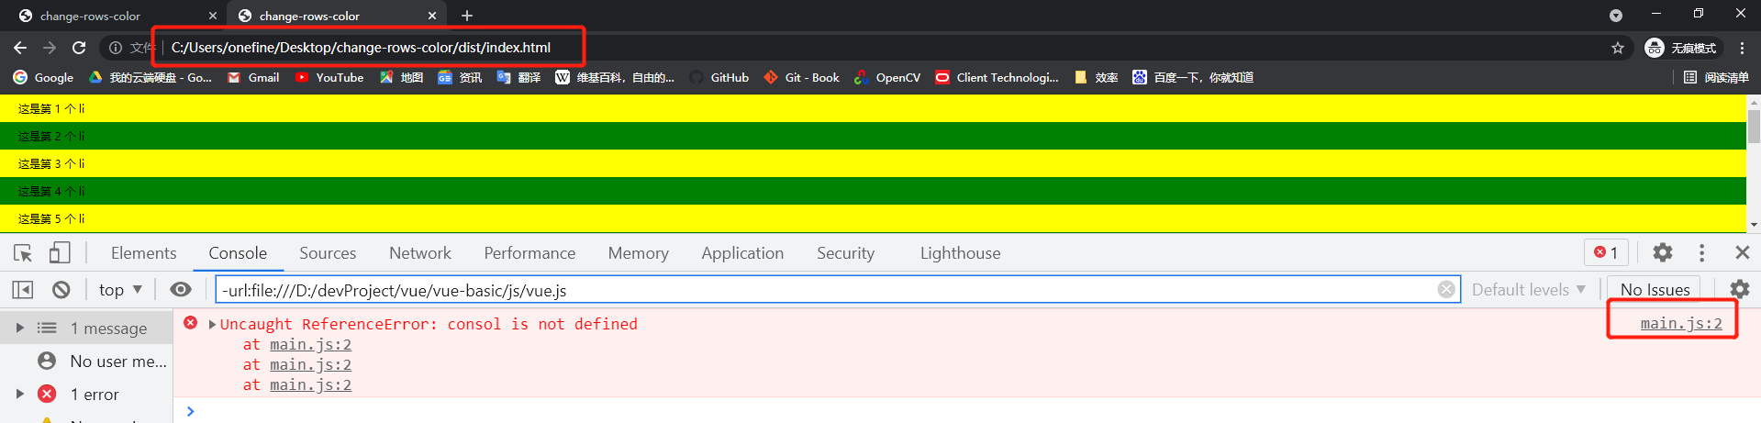Switch to the Performance panel
This screenshot has width=1761, height=423.
[x=529, y=253]
